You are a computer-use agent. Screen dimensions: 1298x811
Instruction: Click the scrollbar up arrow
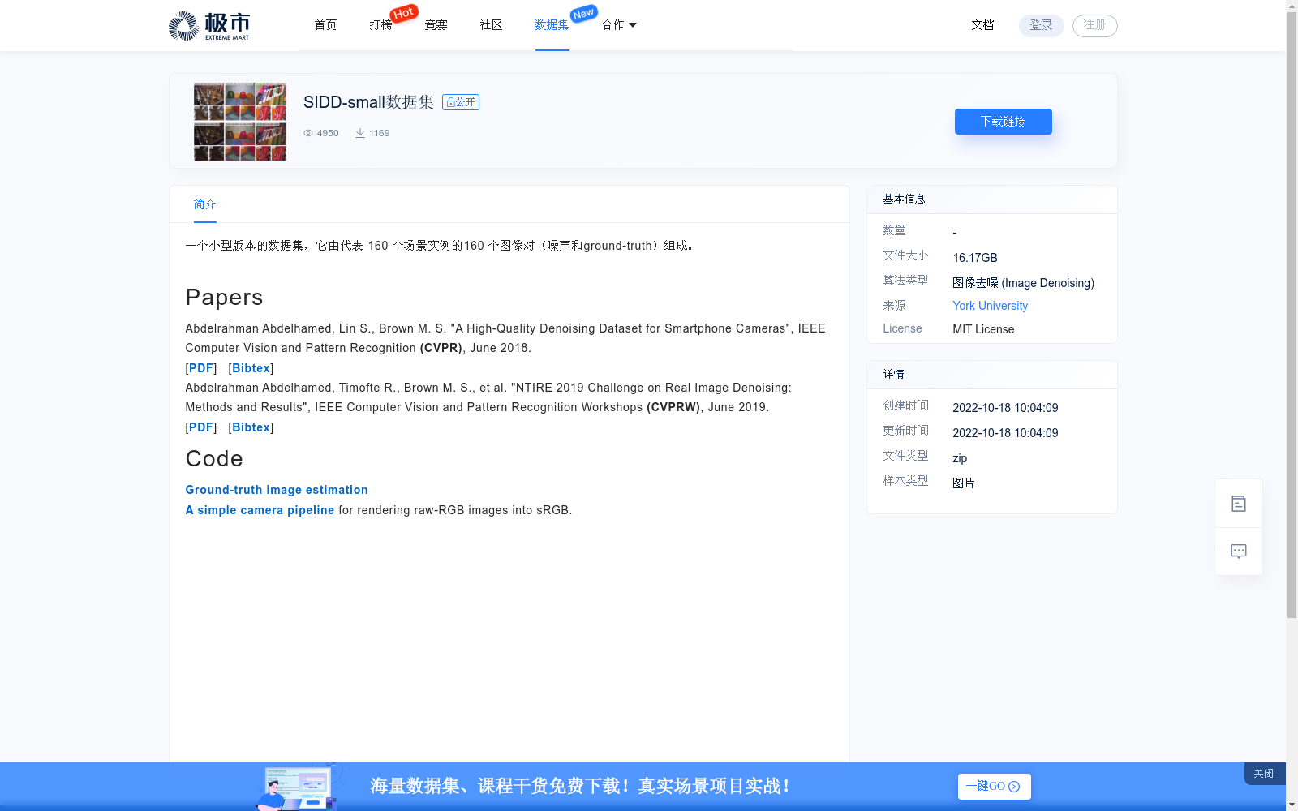pyautogui.click(x=1292, y=6)
